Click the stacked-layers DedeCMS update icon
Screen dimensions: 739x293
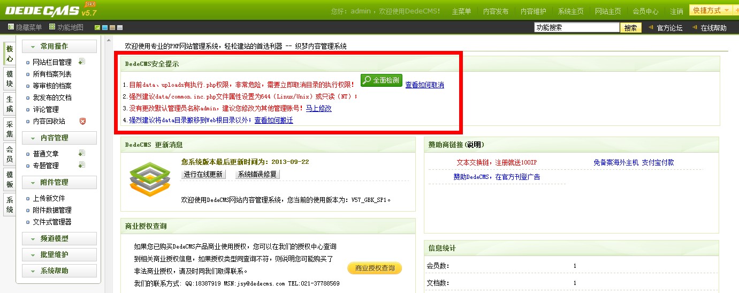pyautogui.click(x=149, y=178)
